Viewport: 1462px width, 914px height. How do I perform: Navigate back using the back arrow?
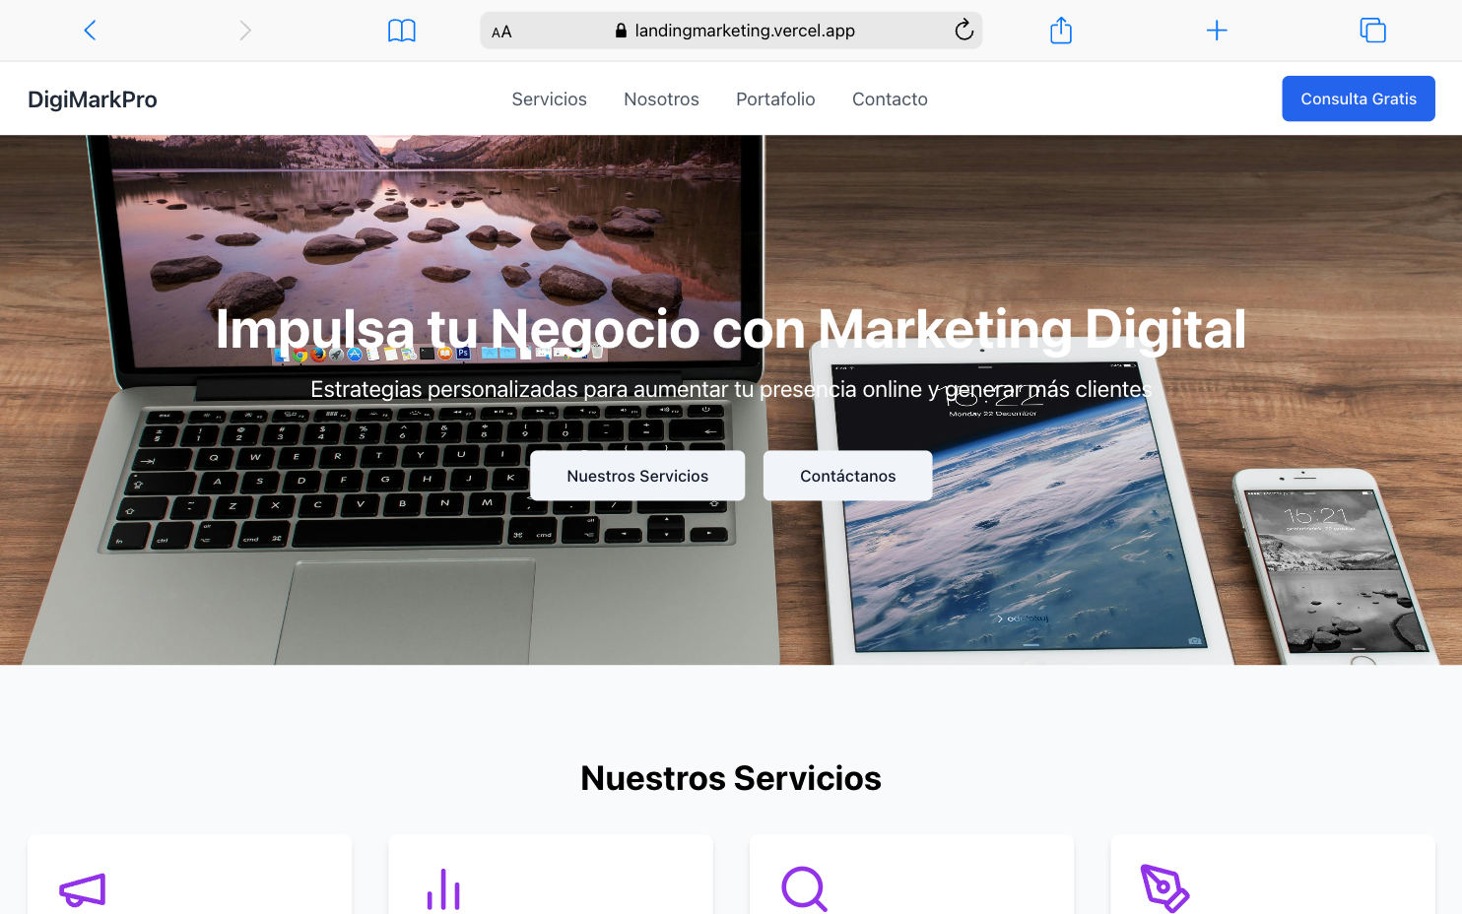90,30
